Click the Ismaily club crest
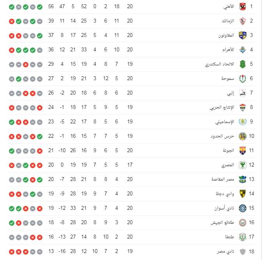 (243, 122)
